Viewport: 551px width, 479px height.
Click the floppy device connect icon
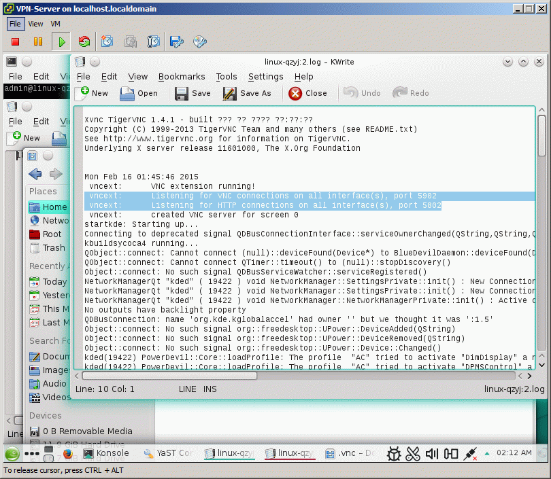pos(176,41)
